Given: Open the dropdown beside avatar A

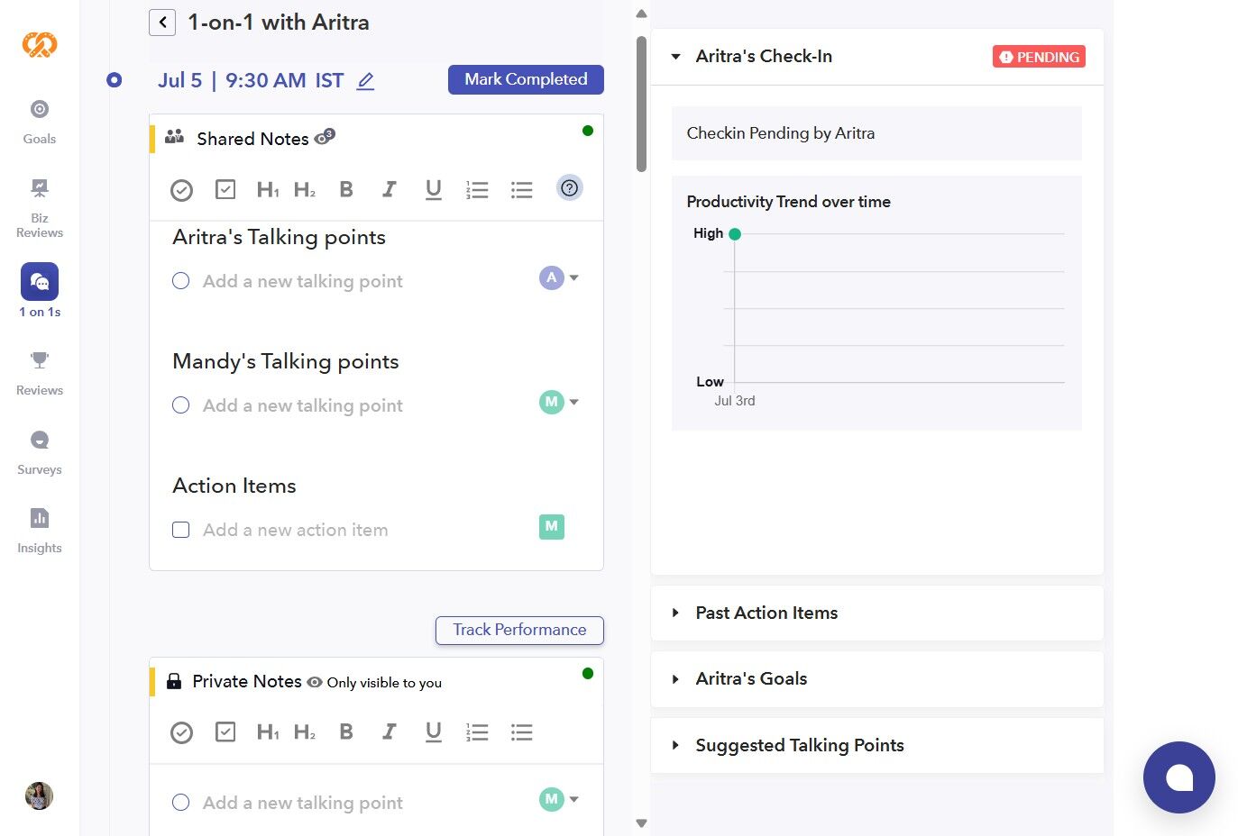Looking at the screenshot, I should [x=574, y=277].
